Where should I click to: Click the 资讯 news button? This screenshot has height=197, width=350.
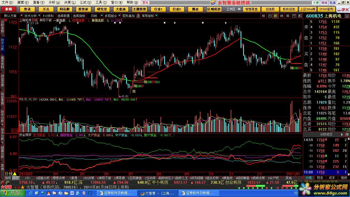pyautogui.click(x=27, y=9)
